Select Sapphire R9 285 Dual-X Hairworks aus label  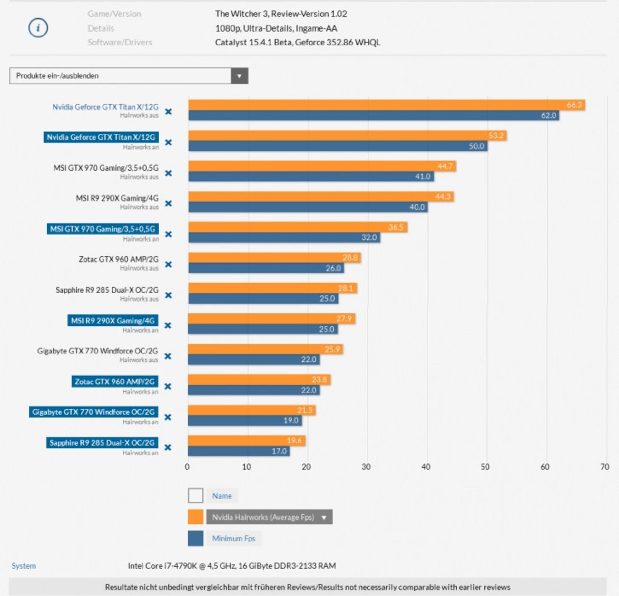coord(107,290)
